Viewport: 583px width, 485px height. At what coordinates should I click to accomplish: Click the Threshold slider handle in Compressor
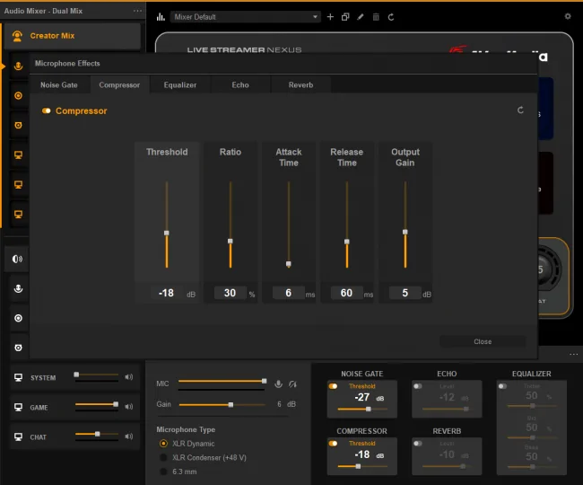(167, 233)
